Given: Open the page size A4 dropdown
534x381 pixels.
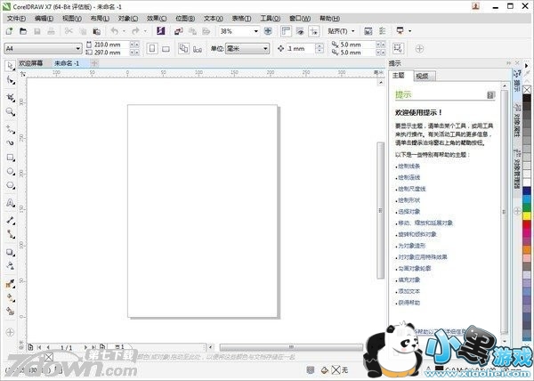Looking at the screenshot, I should pyautogui.click(x=78, y=47).
